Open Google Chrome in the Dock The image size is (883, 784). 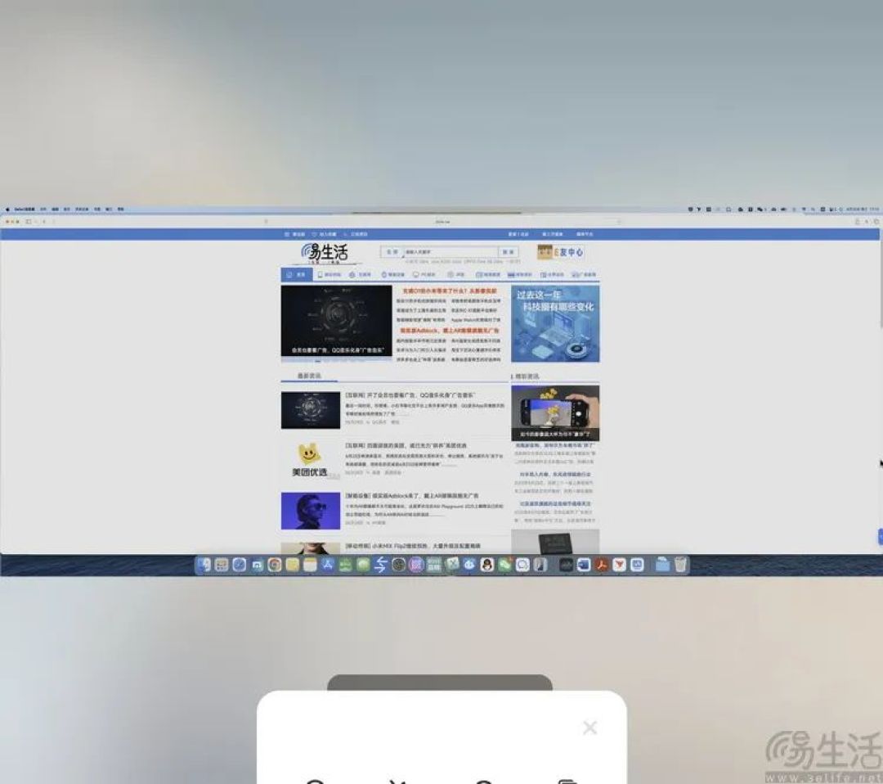click(275, 564)
